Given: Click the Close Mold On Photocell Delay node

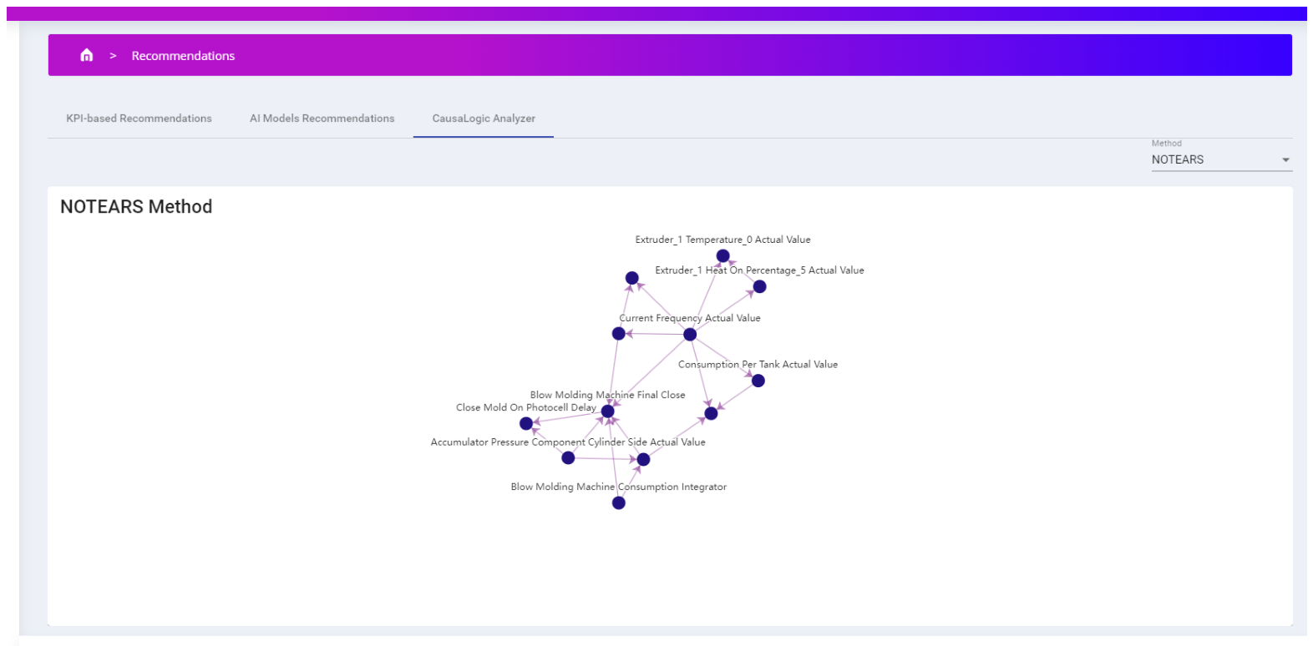Looking at the screenshot, I should (x=526, y=424).
